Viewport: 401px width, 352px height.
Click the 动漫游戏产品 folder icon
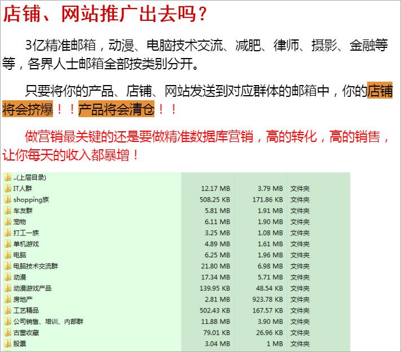(8, 288)
